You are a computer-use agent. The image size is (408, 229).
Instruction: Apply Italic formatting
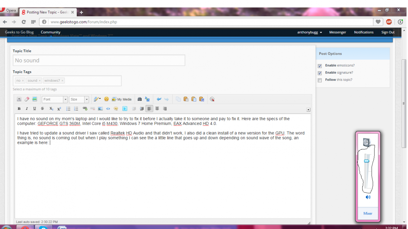click(27, 109)
